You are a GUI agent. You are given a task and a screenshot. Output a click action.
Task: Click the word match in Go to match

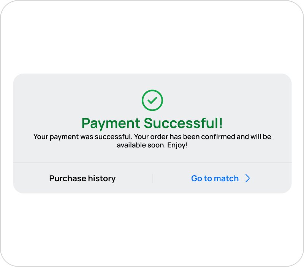point(226,178)
